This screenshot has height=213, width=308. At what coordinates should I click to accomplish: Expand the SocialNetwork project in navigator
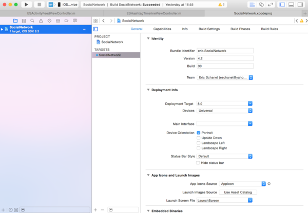tap(2, 29)
